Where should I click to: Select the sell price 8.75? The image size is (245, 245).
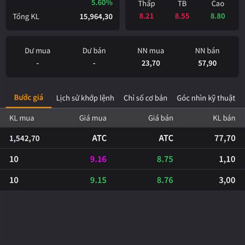pyautogui.click(x=165, y=159)
